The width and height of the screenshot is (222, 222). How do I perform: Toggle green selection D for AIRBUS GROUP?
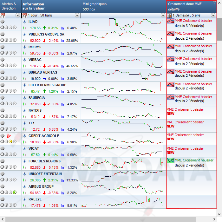click(x=15, y=192)
